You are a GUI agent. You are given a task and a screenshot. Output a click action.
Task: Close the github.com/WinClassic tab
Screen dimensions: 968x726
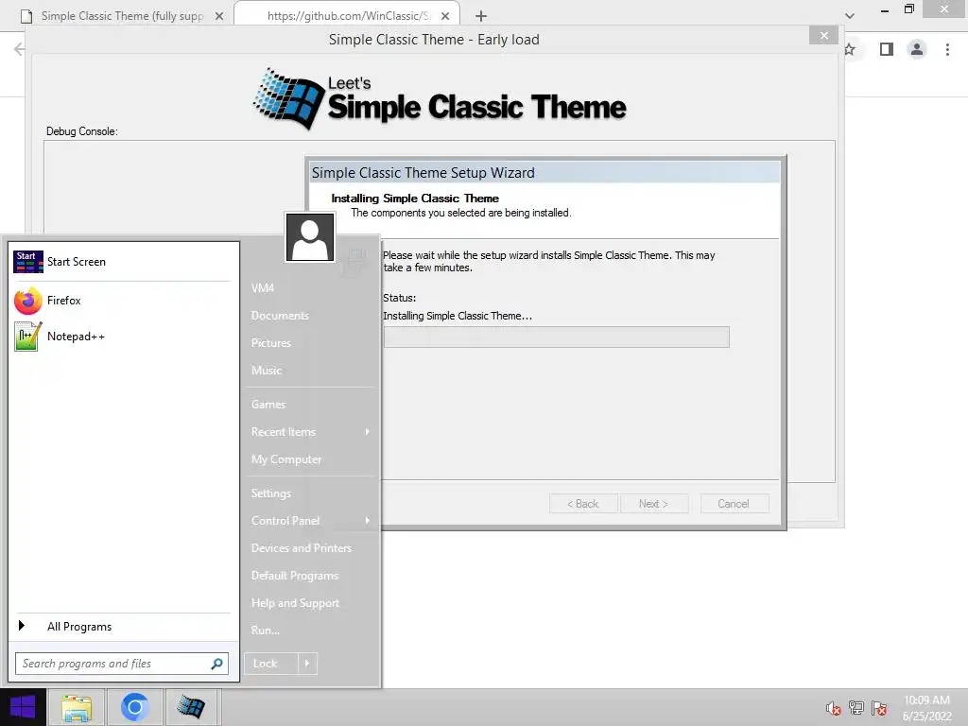(445, 16)
